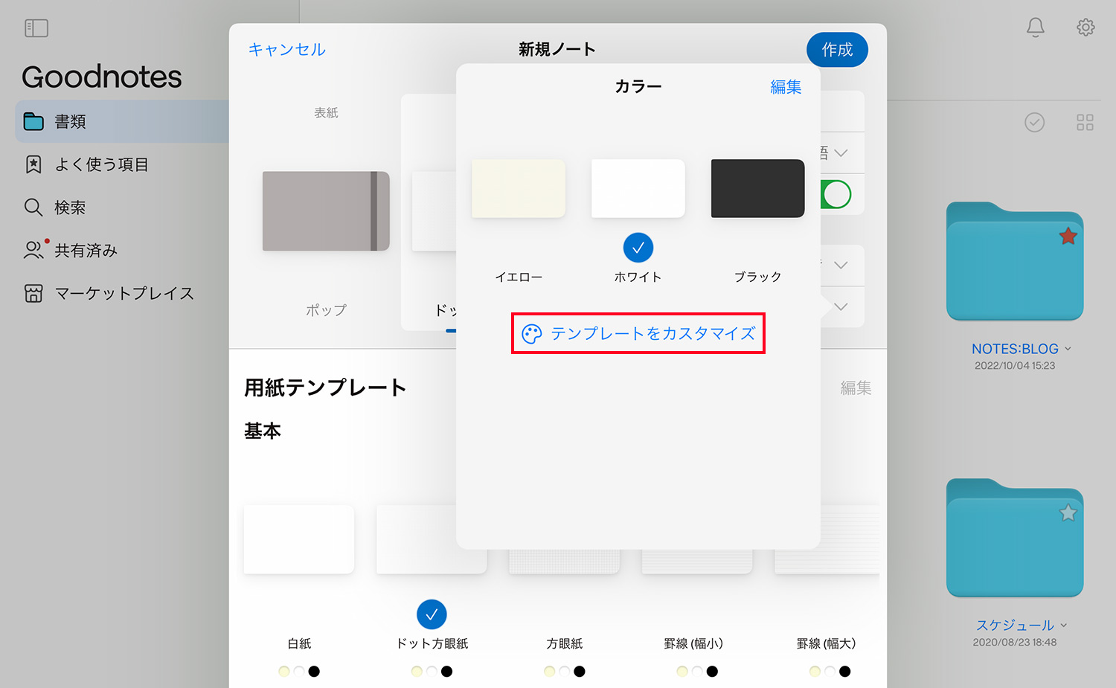Click the マーケットプレイス store icon

pos(33,293)
